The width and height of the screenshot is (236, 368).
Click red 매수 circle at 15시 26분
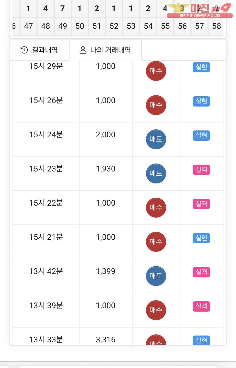pyautogui.click(x=156, y=105)
